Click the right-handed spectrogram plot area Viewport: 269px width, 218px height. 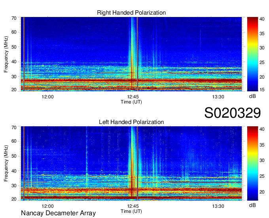(131, 54)
